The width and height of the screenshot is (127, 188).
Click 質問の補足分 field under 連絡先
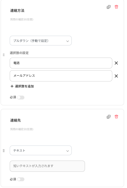[x=22, y=129]
